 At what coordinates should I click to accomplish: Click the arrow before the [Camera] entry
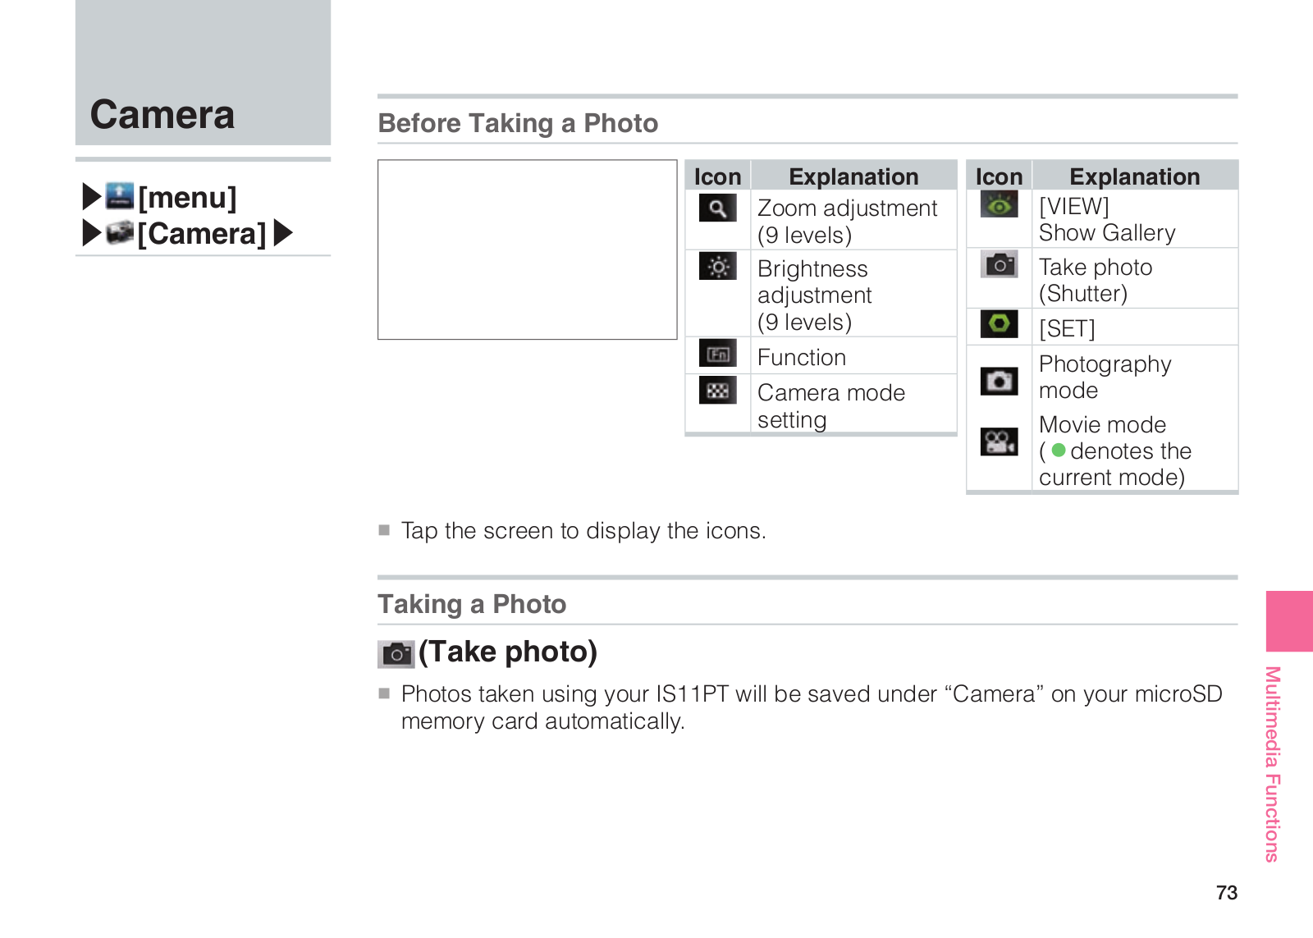click(x=92, y=233)
